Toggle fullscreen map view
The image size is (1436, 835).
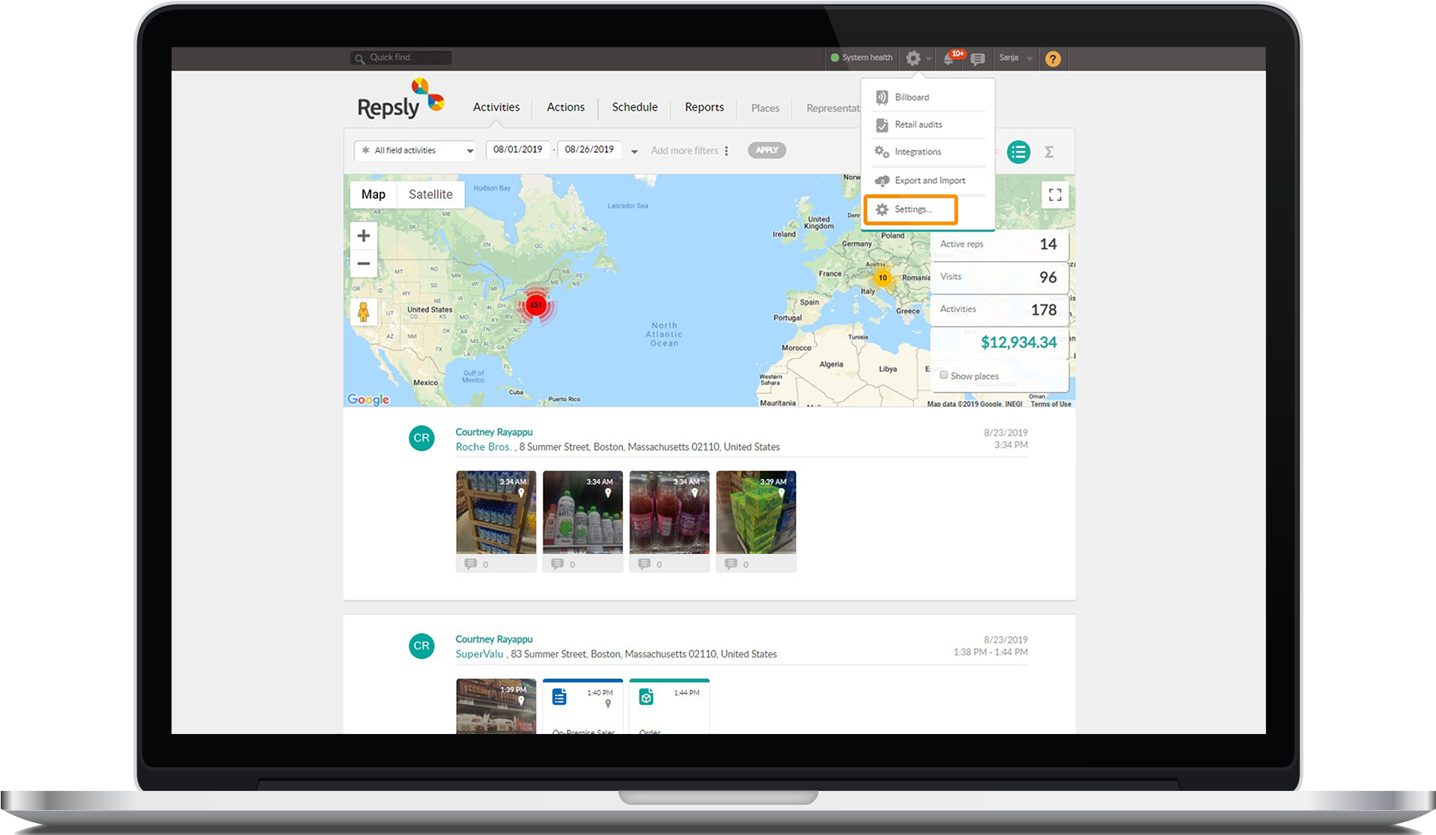tap(1055, 195)
